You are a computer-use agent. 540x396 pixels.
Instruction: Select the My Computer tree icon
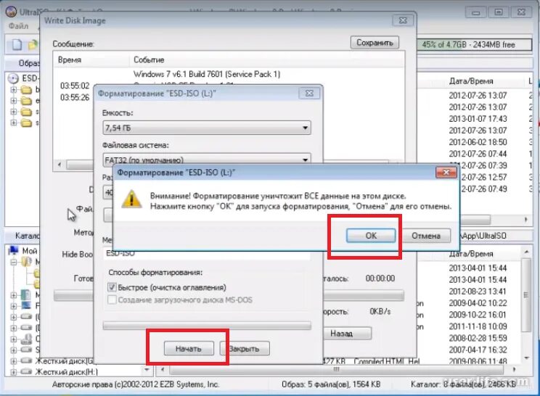pos(14,250)
